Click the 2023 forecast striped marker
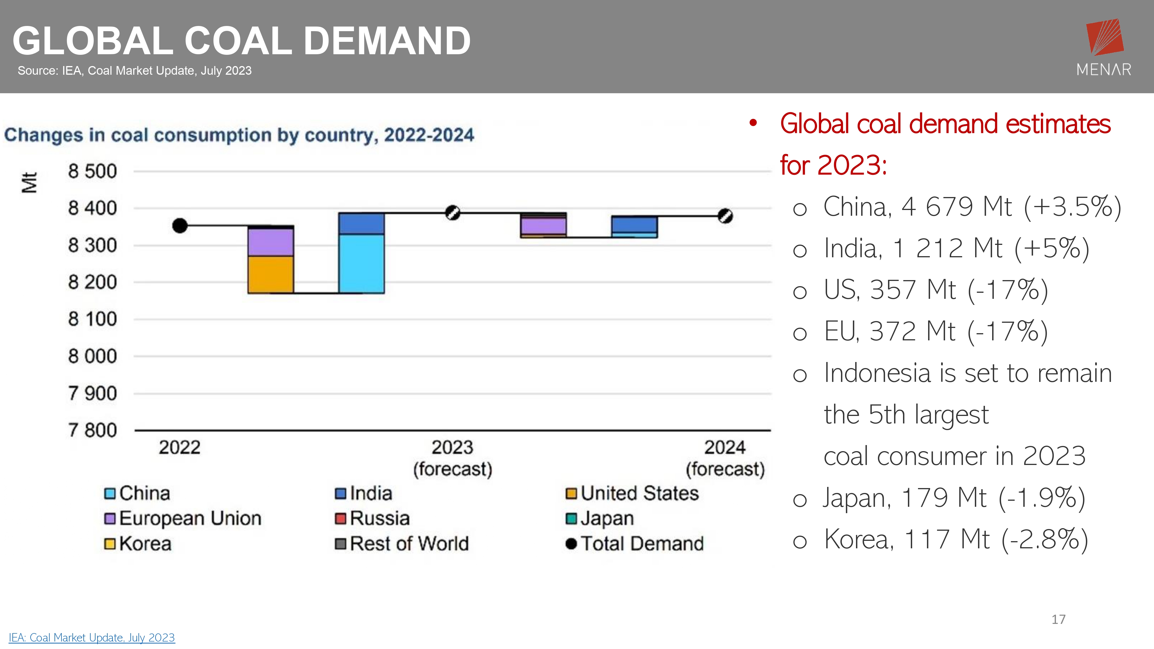The image size is (1154, 649). click(x=452, y=213)
